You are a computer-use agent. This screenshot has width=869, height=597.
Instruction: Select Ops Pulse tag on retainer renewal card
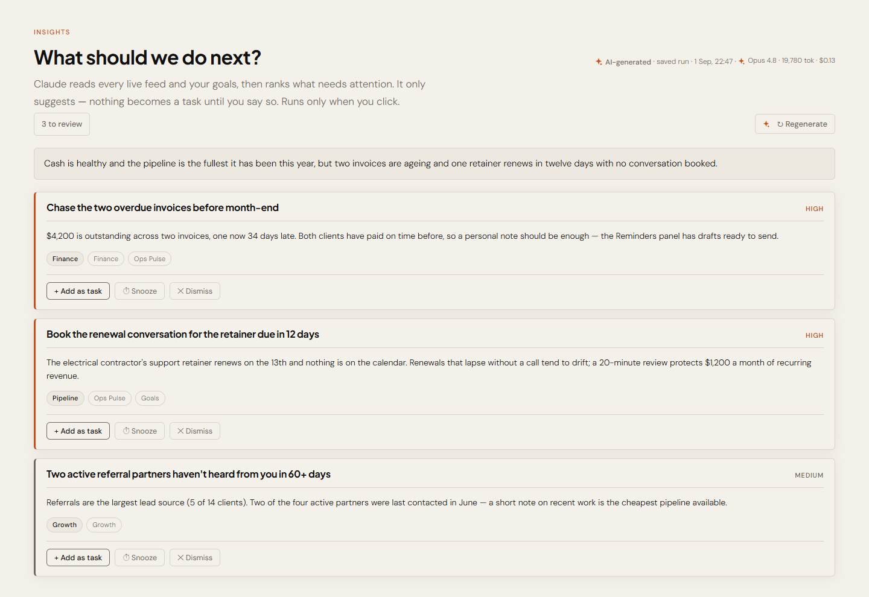click(x=110, y=398)
